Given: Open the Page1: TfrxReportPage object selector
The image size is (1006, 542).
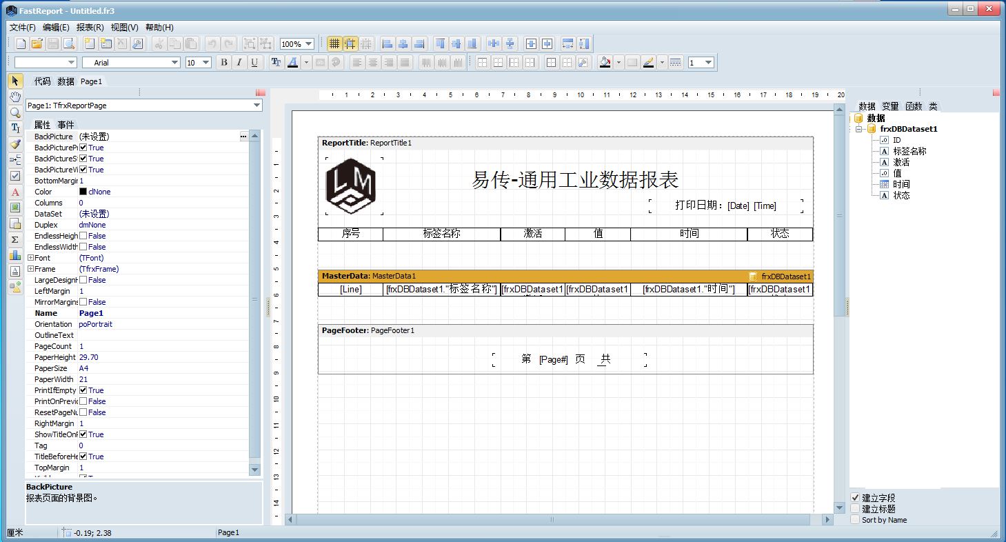Looking at the screenshot, I should click(256, 106).
